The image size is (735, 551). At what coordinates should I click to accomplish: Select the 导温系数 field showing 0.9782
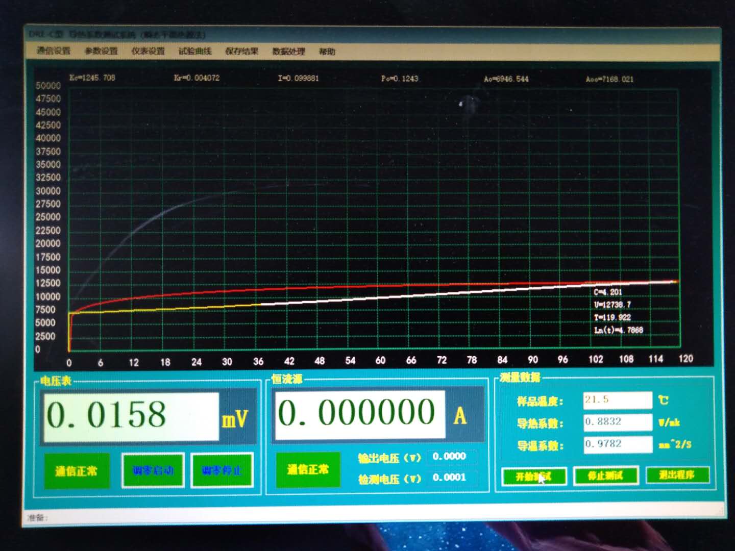point(618,444)
